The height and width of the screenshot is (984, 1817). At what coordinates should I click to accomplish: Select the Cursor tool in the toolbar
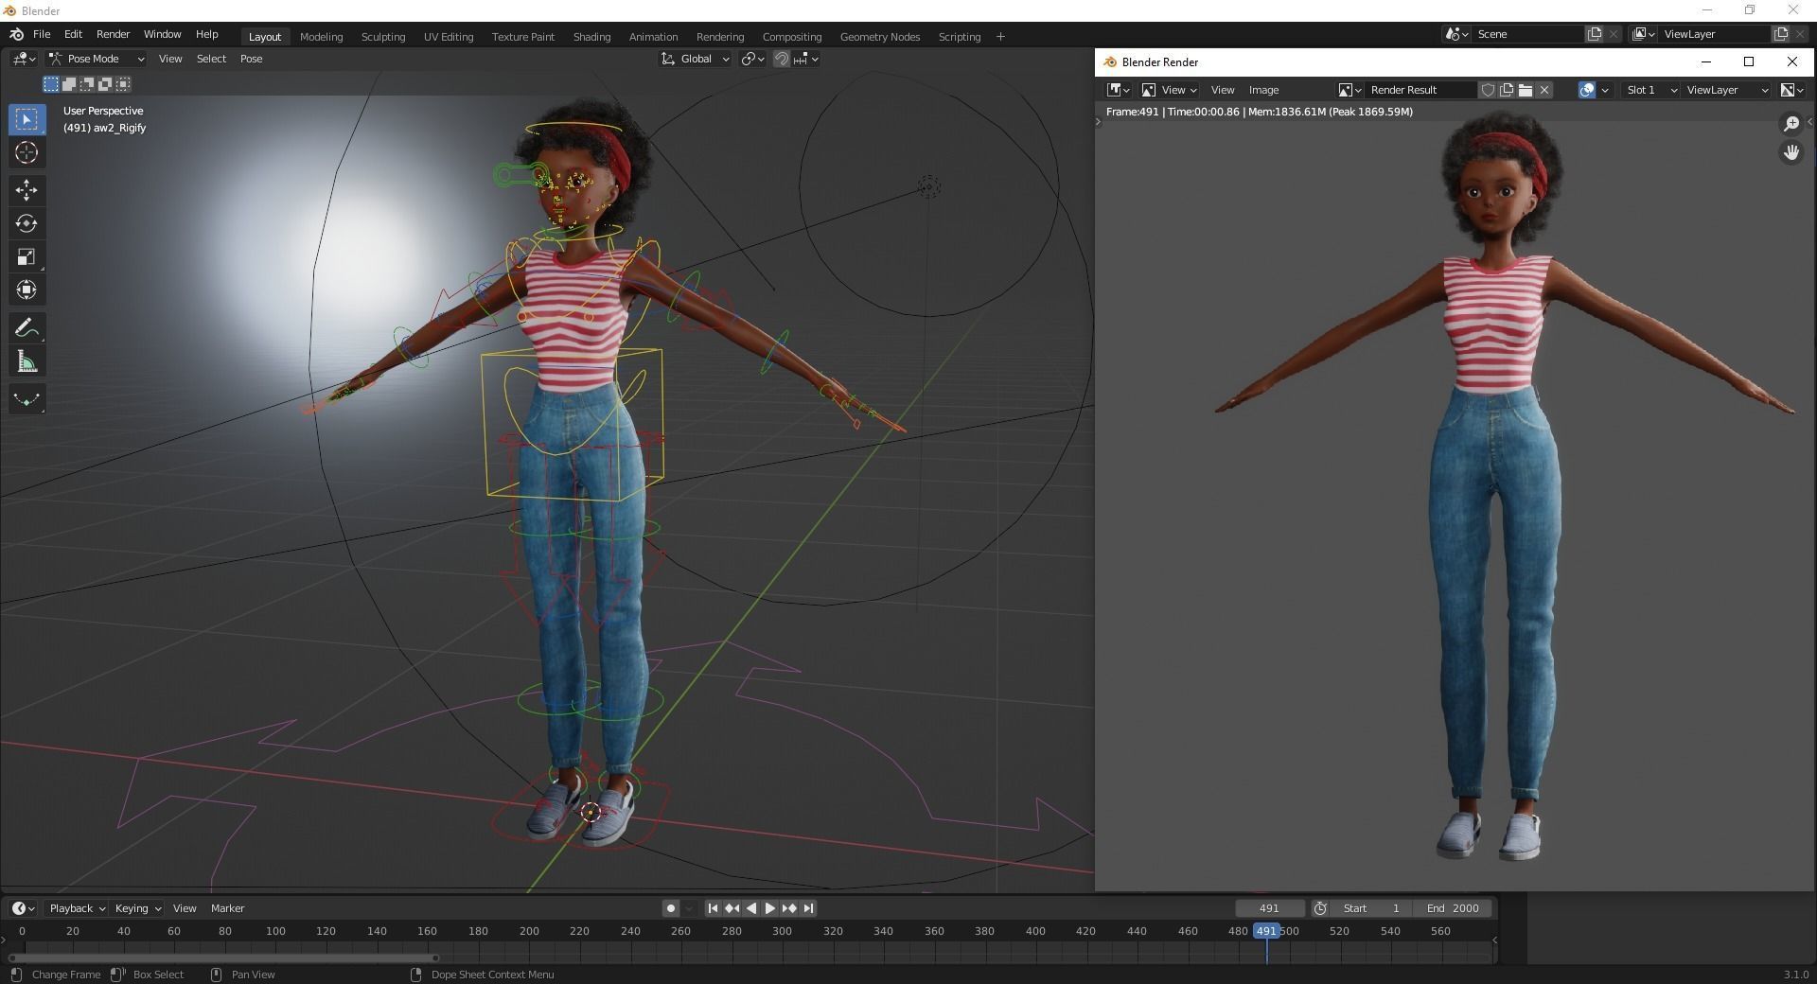point(26,152)
